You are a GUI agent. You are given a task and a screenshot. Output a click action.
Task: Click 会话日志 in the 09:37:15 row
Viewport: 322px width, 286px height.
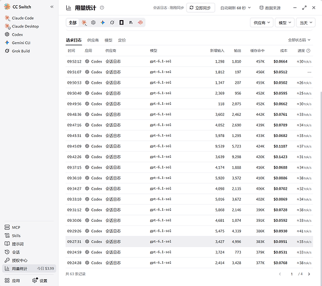click(113, 167)
